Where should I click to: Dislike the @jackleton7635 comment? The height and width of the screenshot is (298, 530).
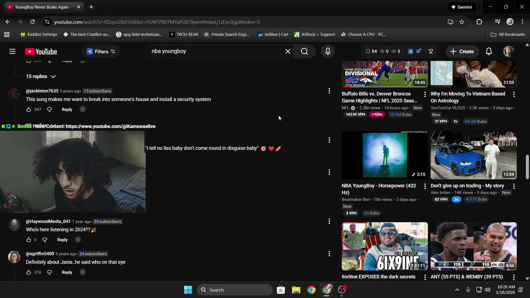tap(49, 110)
